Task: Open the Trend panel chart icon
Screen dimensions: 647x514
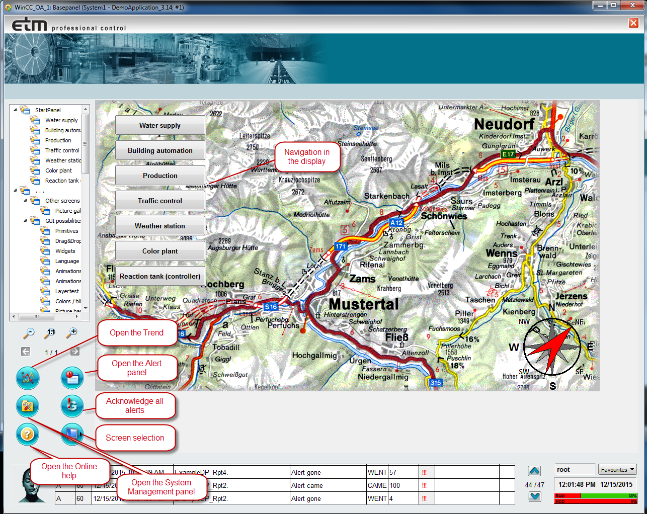Action: (28, 378)
